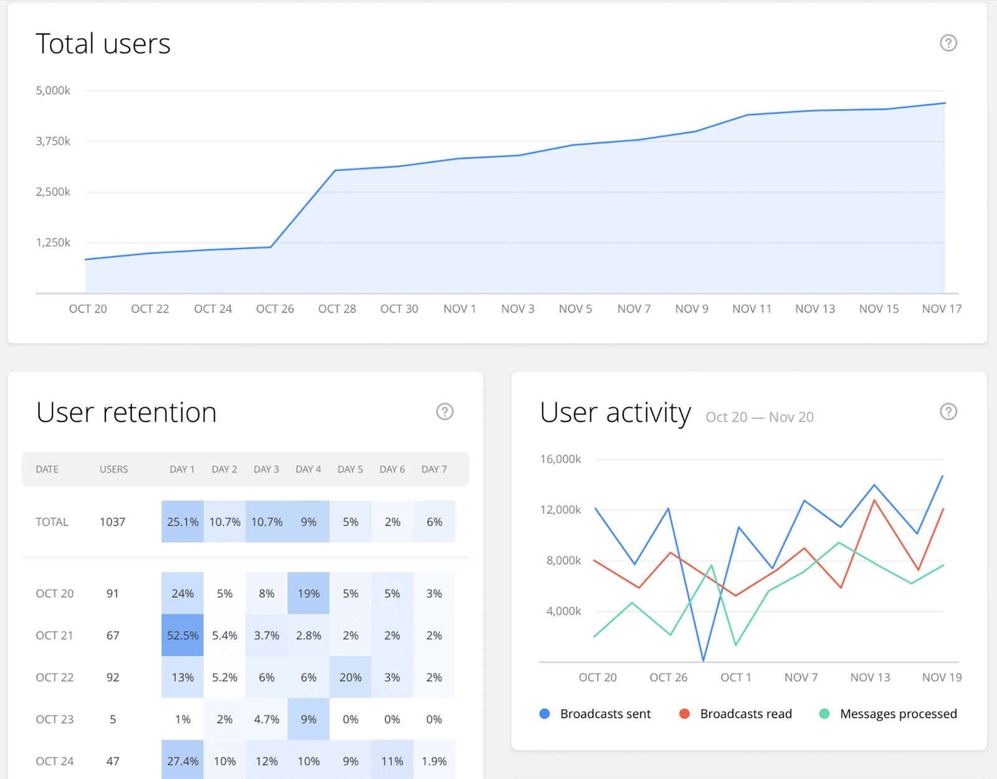997x779 pixels.
Task: Select the DATE column header
Action: click(x=47, y=469)
